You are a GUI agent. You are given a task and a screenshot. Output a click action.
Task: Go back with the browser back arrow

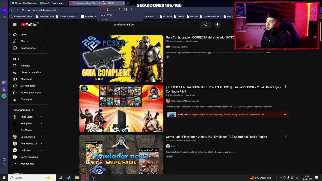(x=12, y=10)
